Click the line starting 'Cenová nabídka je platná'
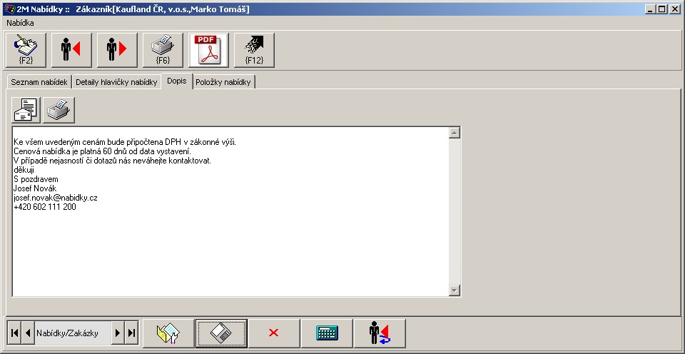The height and width of the screenshot is (354, 685). point(102,151)
